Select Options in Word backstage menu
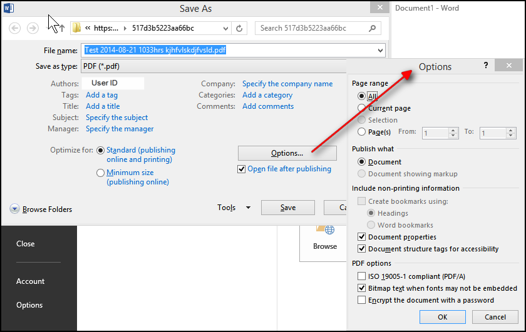Viewport: 526px width, 332px height. [29, 305]
